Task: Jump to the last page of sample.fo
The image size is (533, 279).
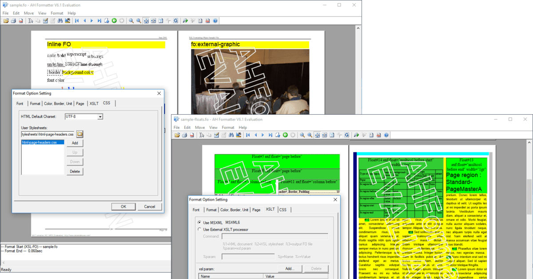Action: coord(99,21)
